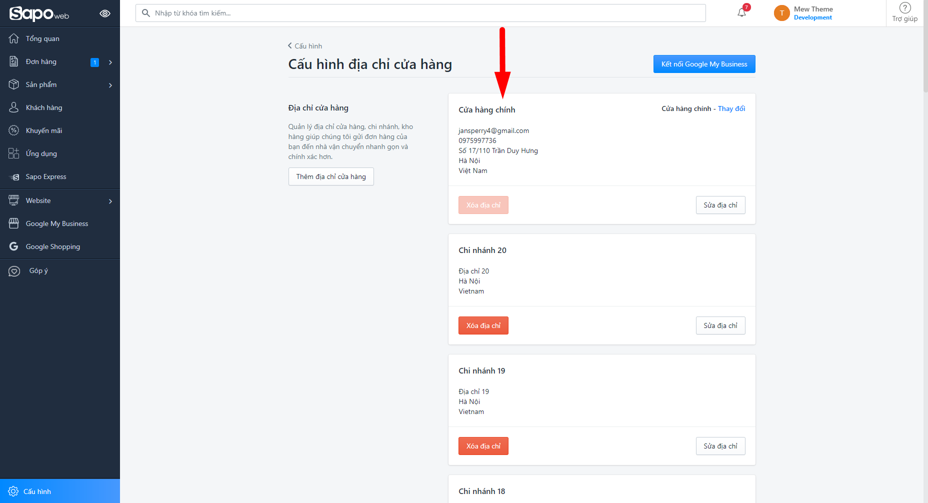Open the Google Shopping G icon
This screenshot has width=928, height=503.
click(14, 246)
